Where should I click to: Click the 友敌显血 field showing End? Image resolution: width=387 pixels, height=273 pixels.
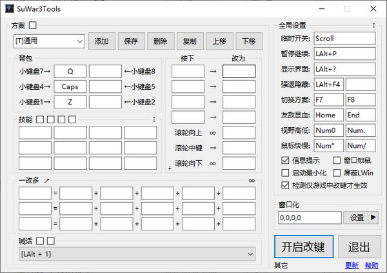(361, 115)
